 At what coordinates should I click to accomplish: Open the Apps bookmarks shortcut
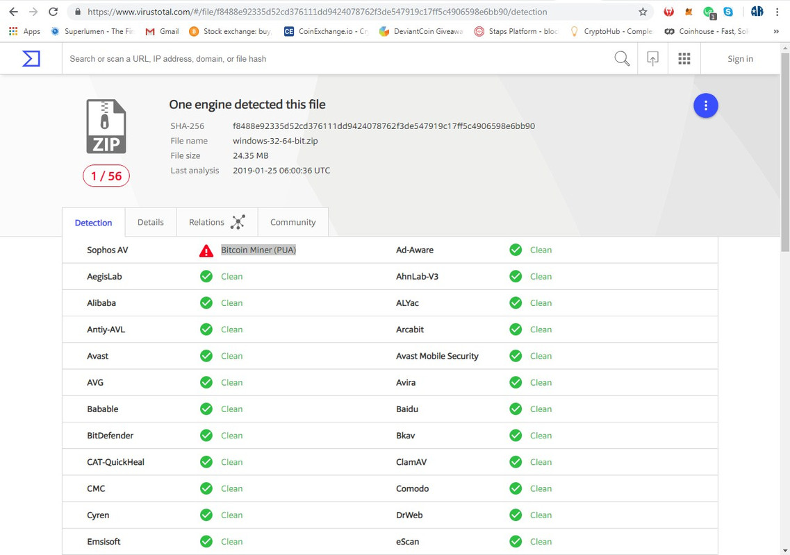click(25, 31)
